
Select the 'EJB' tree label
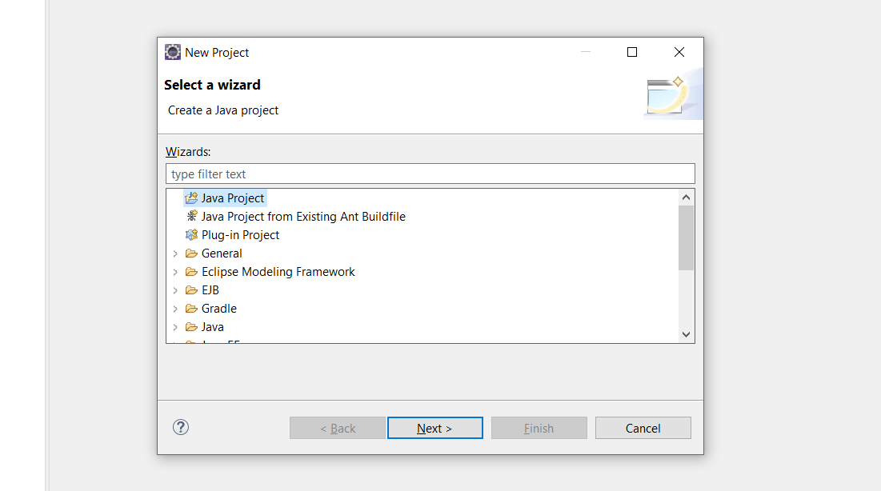210,289
